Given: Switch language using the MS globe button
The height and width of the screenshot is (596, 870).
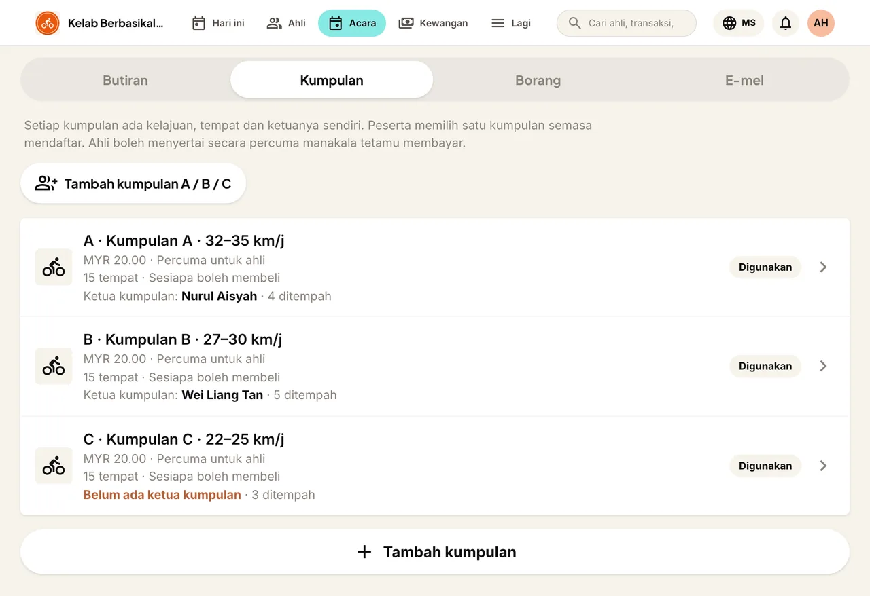Looking at the screenshot, I should [739, 23].
